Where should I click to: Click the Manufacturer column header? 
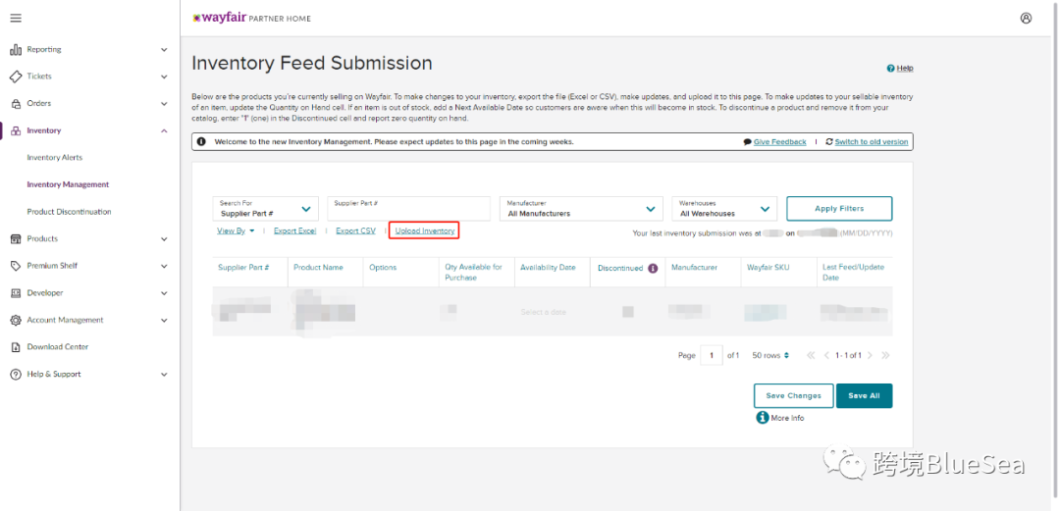(x=694, y=268)
